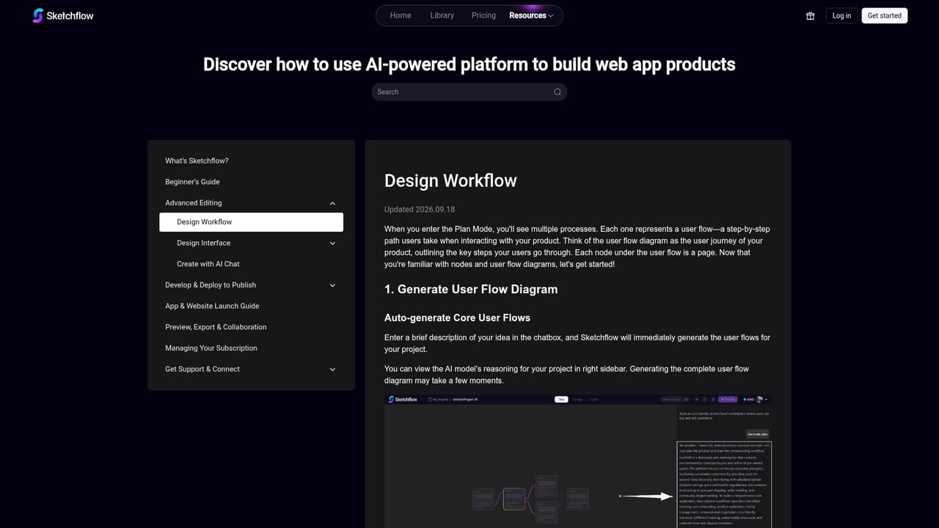
Task: Expand Develop & Deploy to Publish chevron
Action: pyautogui.click(x=332, y=285)
